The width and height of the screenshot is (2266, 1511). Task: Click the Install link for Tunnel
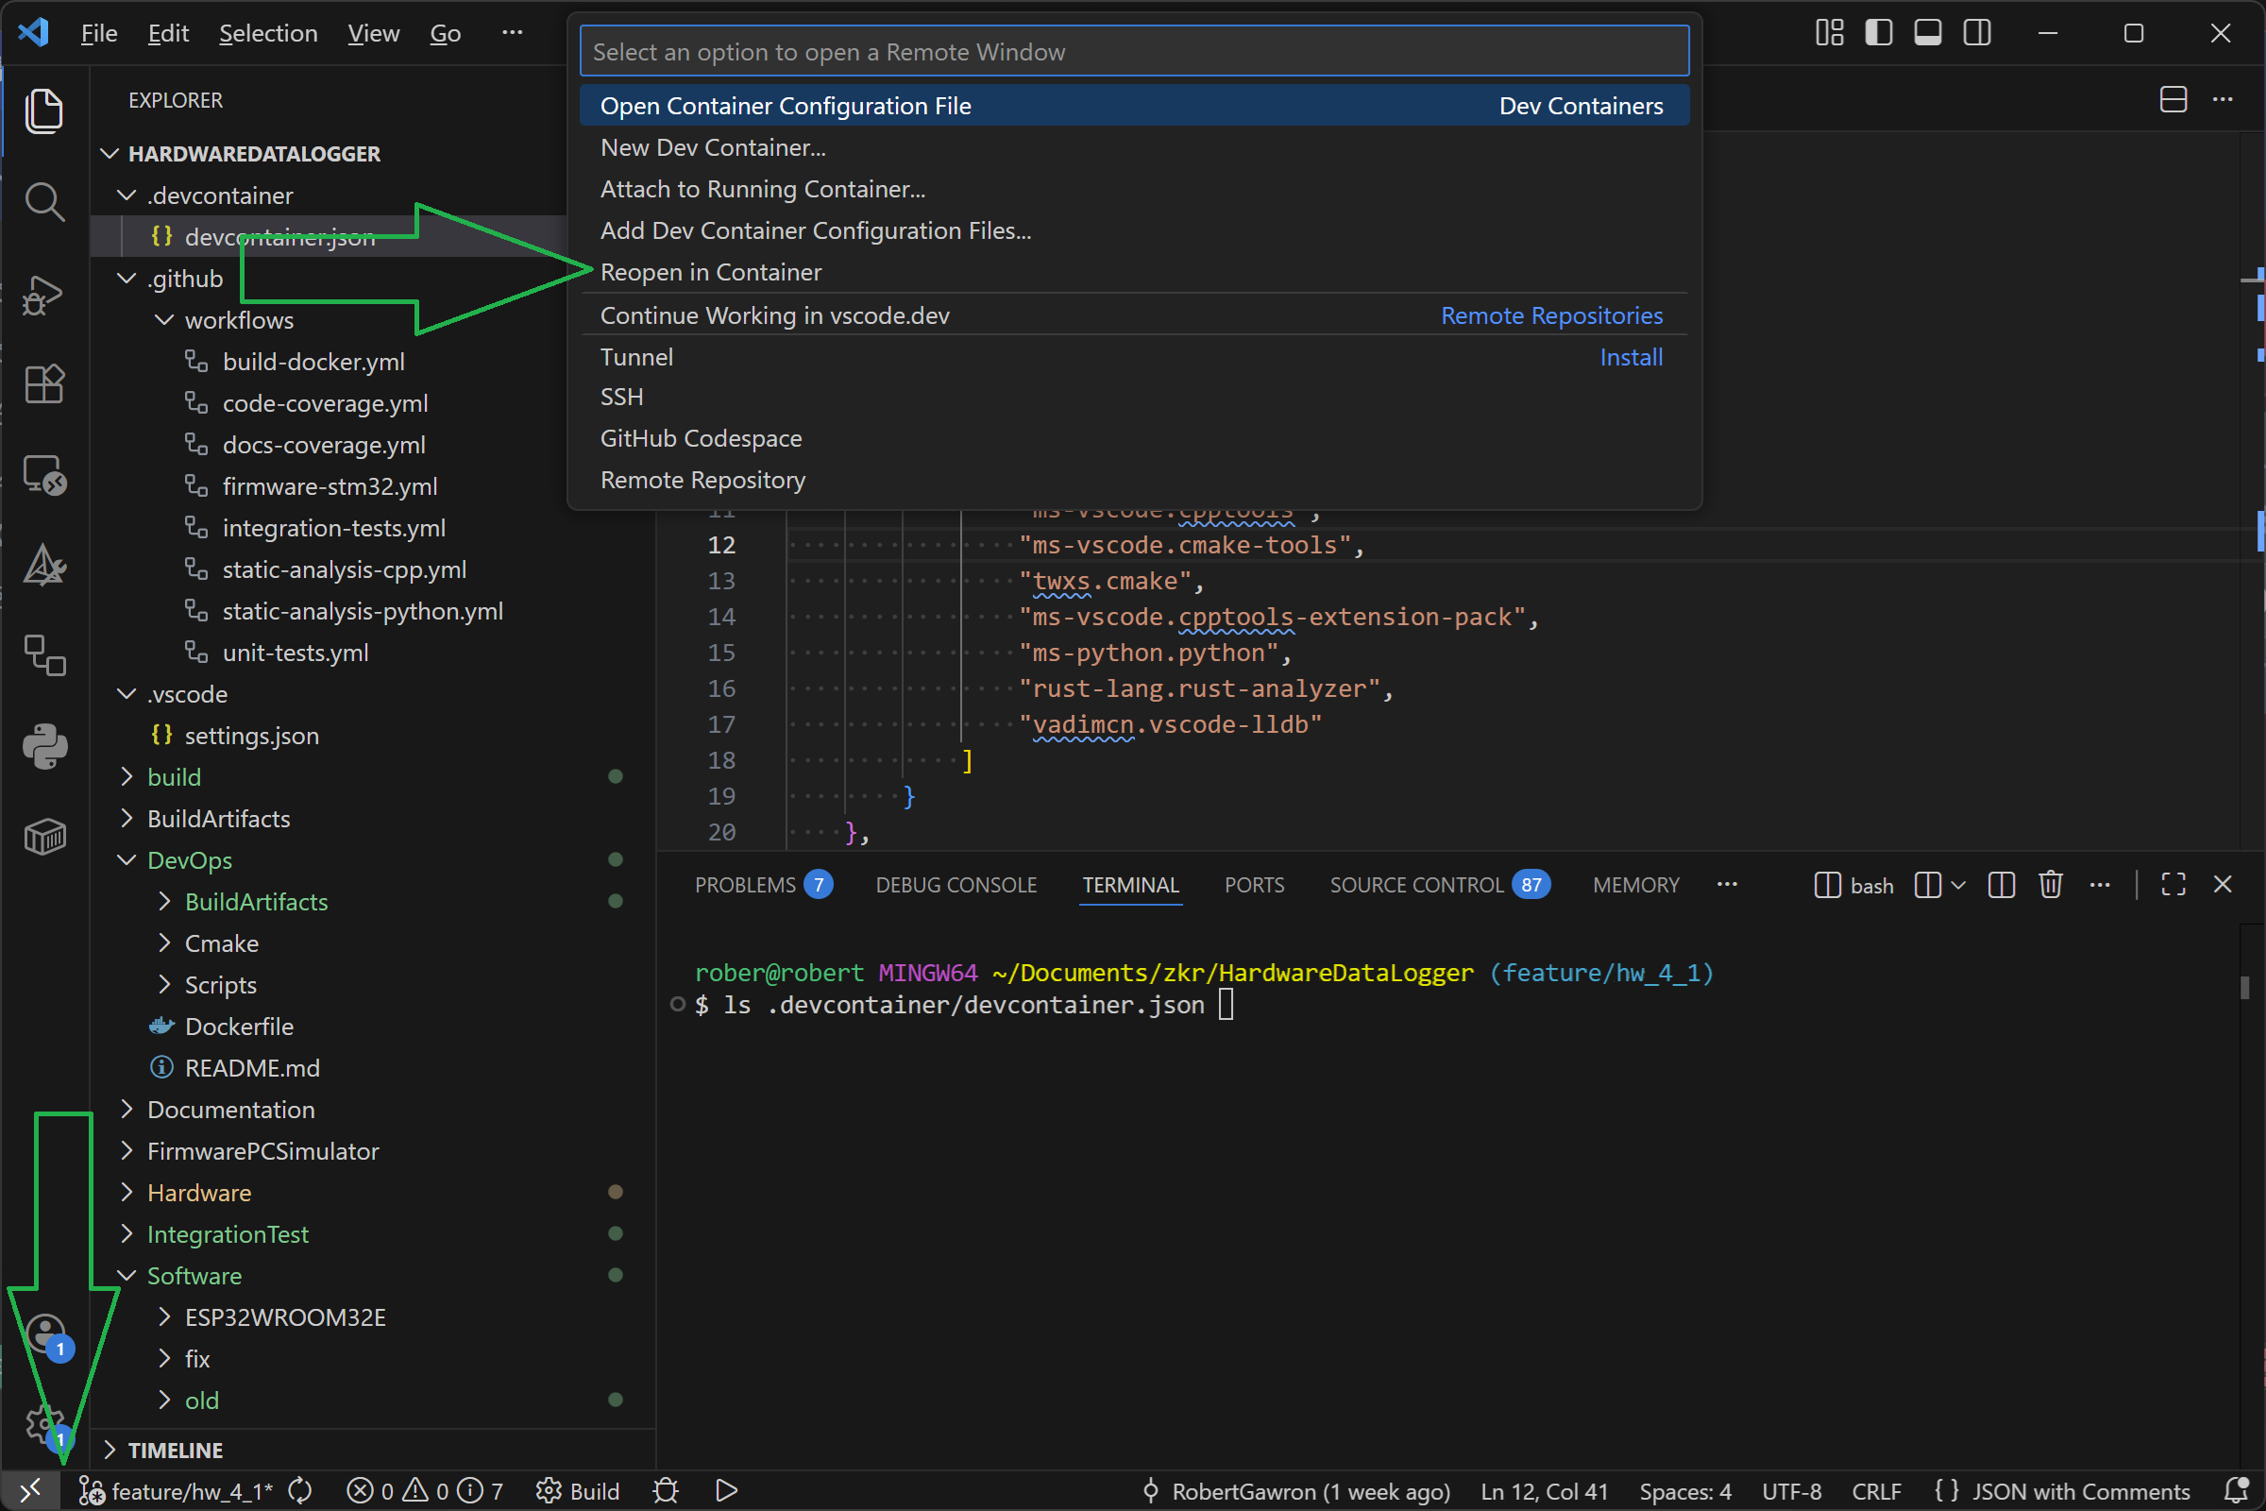(x=1631, y=358)
